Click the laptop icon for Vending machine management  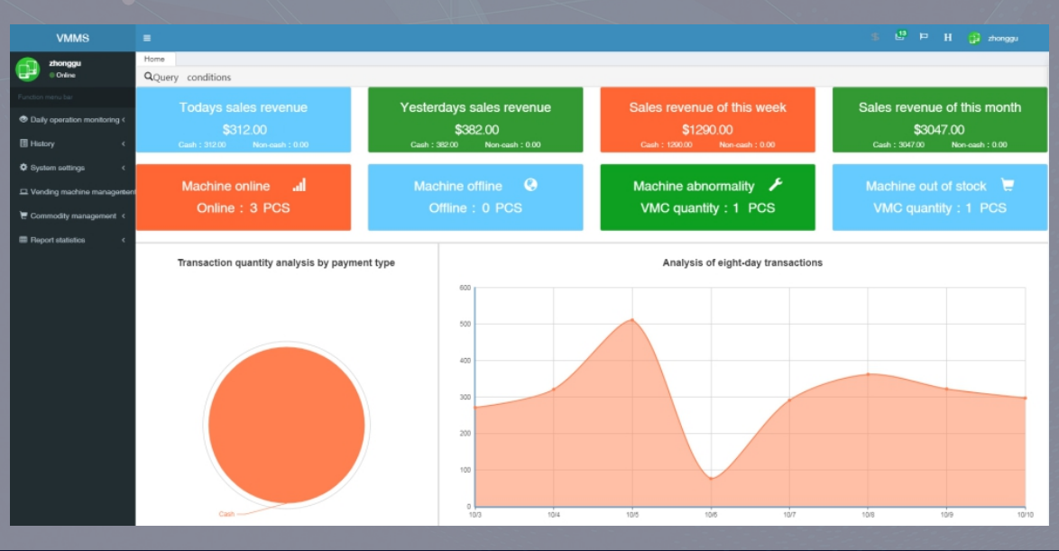point(23,192)
